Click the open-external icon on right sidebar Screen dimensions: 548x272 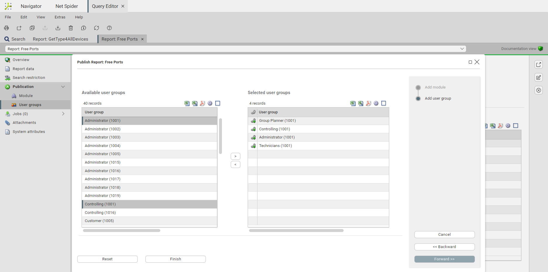pyautogui.click(x=538, y=65)
